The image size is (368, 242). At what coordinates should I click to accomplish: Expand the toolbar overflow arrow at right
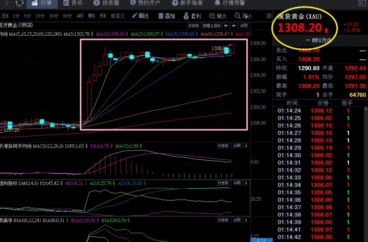[268, 16]
